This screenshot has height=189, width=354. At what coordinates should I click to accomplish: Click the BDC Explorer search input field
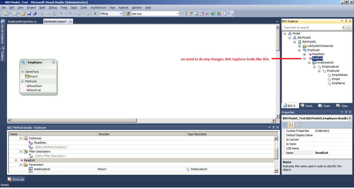[312, 27]
